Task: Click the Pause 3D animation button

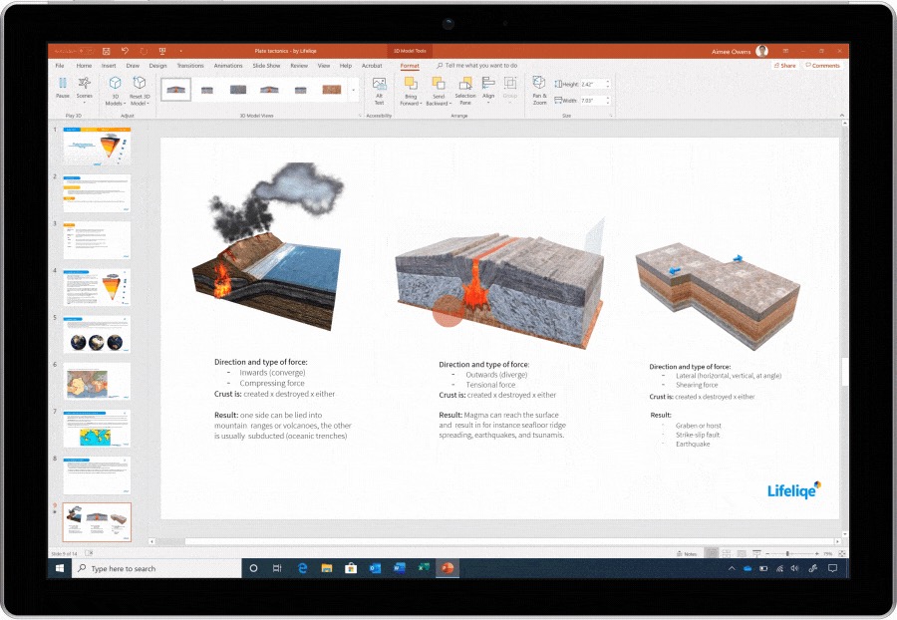Action: pos(63,86)
